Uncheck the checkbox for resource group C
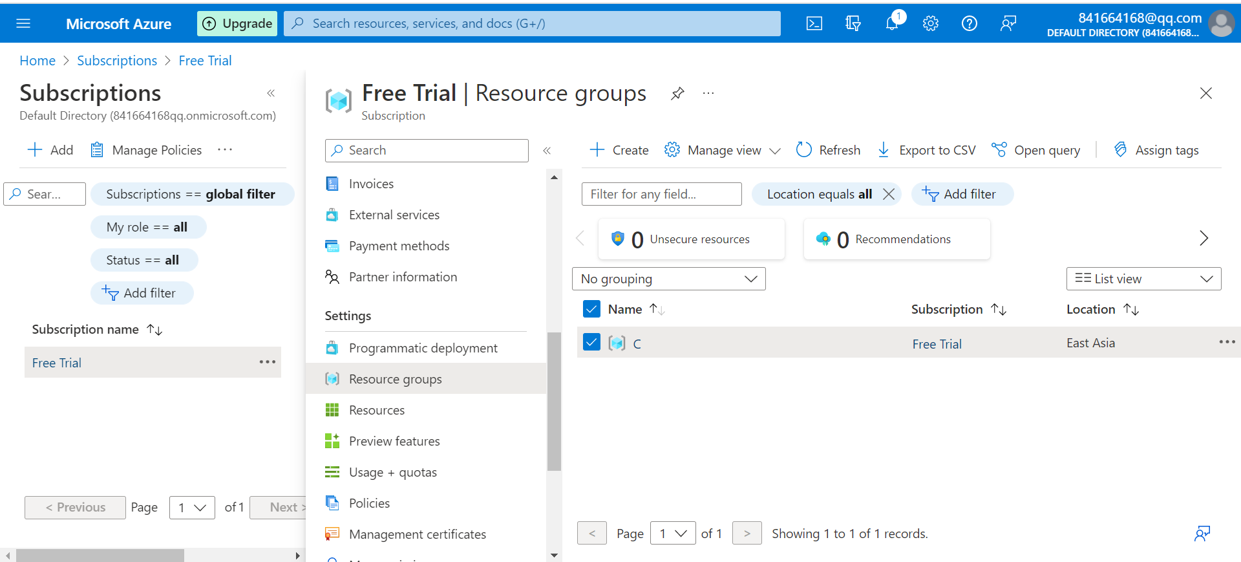1241x562 pixels. (x=591, y=342)
